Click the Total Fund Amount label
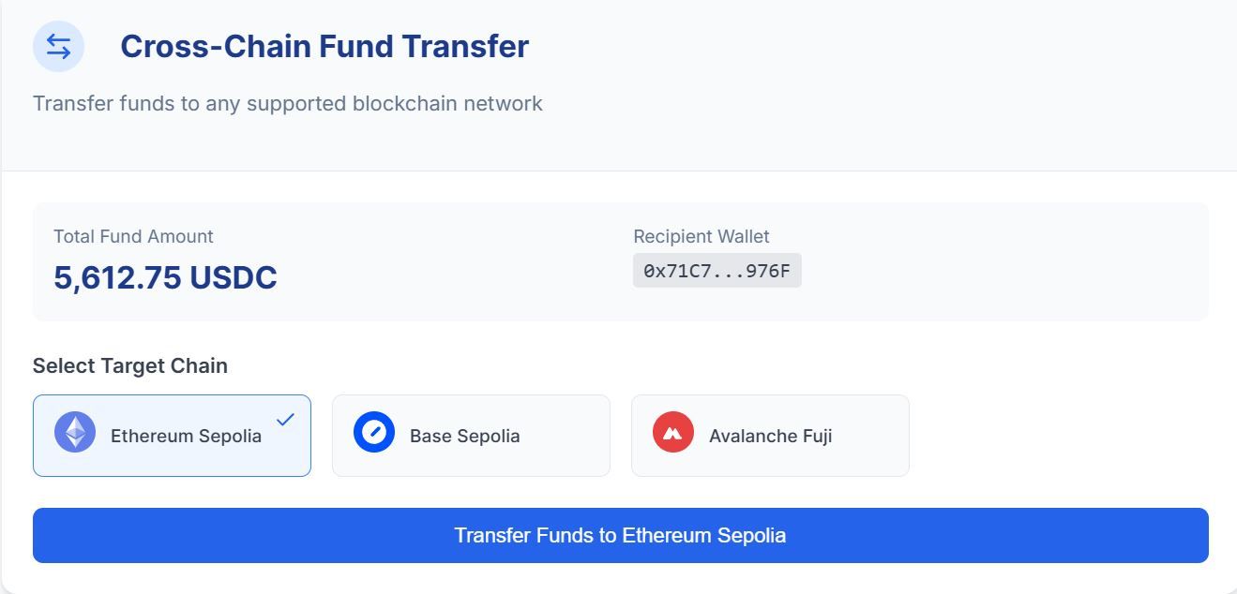Image resolution: width=1237 pixels, height=594 pixels. click(133, 236)
